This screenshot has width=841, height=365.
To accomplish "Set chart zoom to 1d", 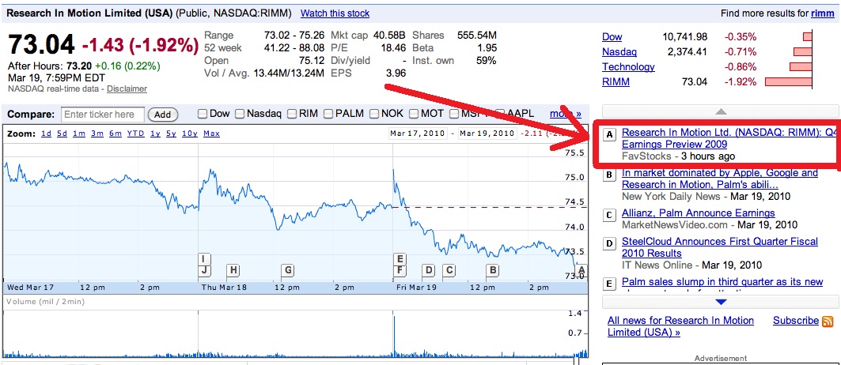I will [x=46, y=134].
